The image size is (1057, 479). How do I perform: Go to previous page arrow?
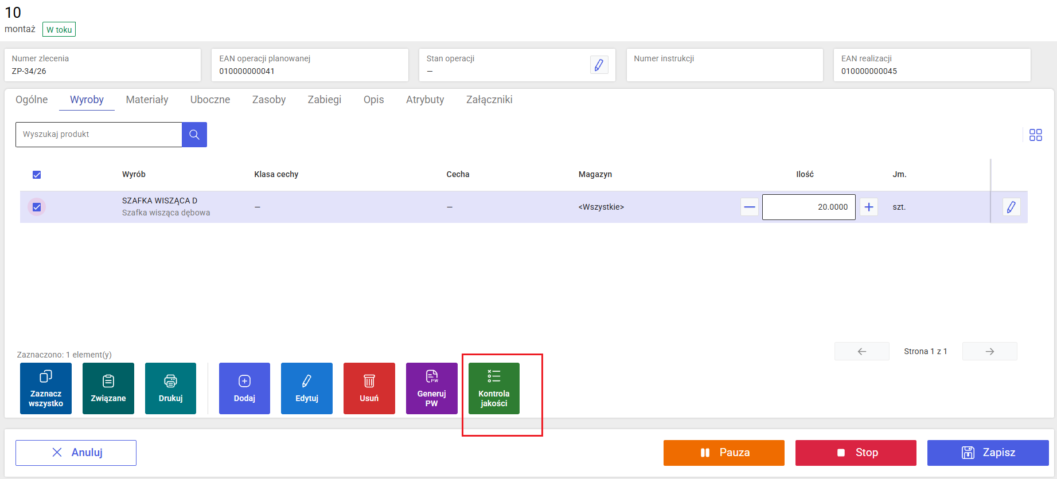pyautogui.click(x=861, y=351)
